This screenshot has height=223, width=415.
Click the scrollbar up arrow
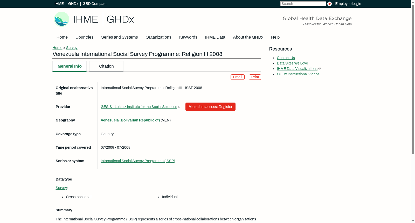pos(413,2)
